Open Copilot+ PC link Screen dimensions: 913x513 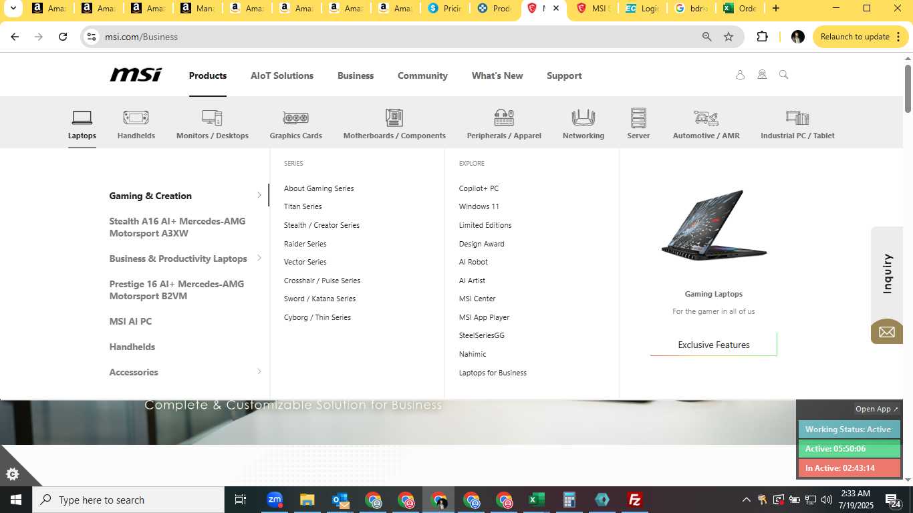point(479,188)
